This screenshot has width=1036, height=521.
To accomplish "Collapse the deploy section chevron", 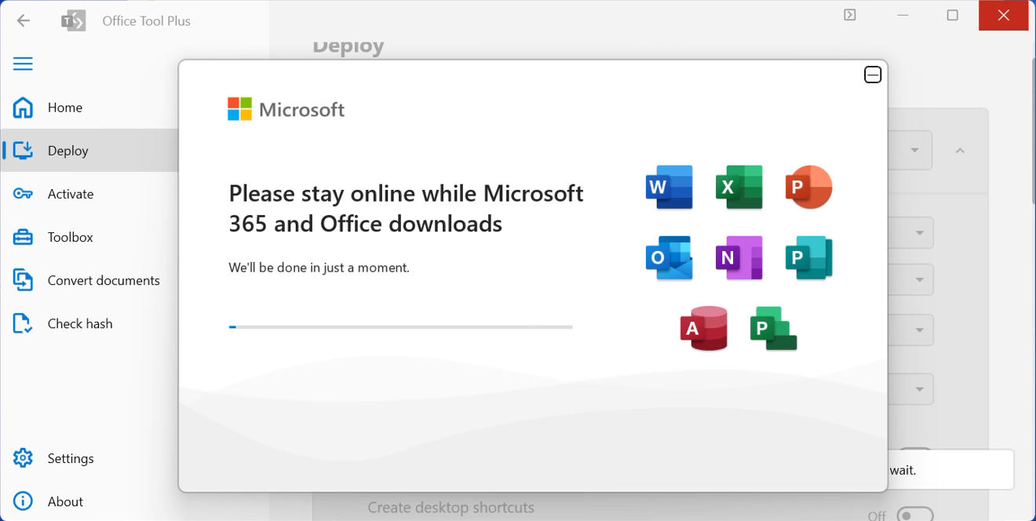I will coord(960,151).
